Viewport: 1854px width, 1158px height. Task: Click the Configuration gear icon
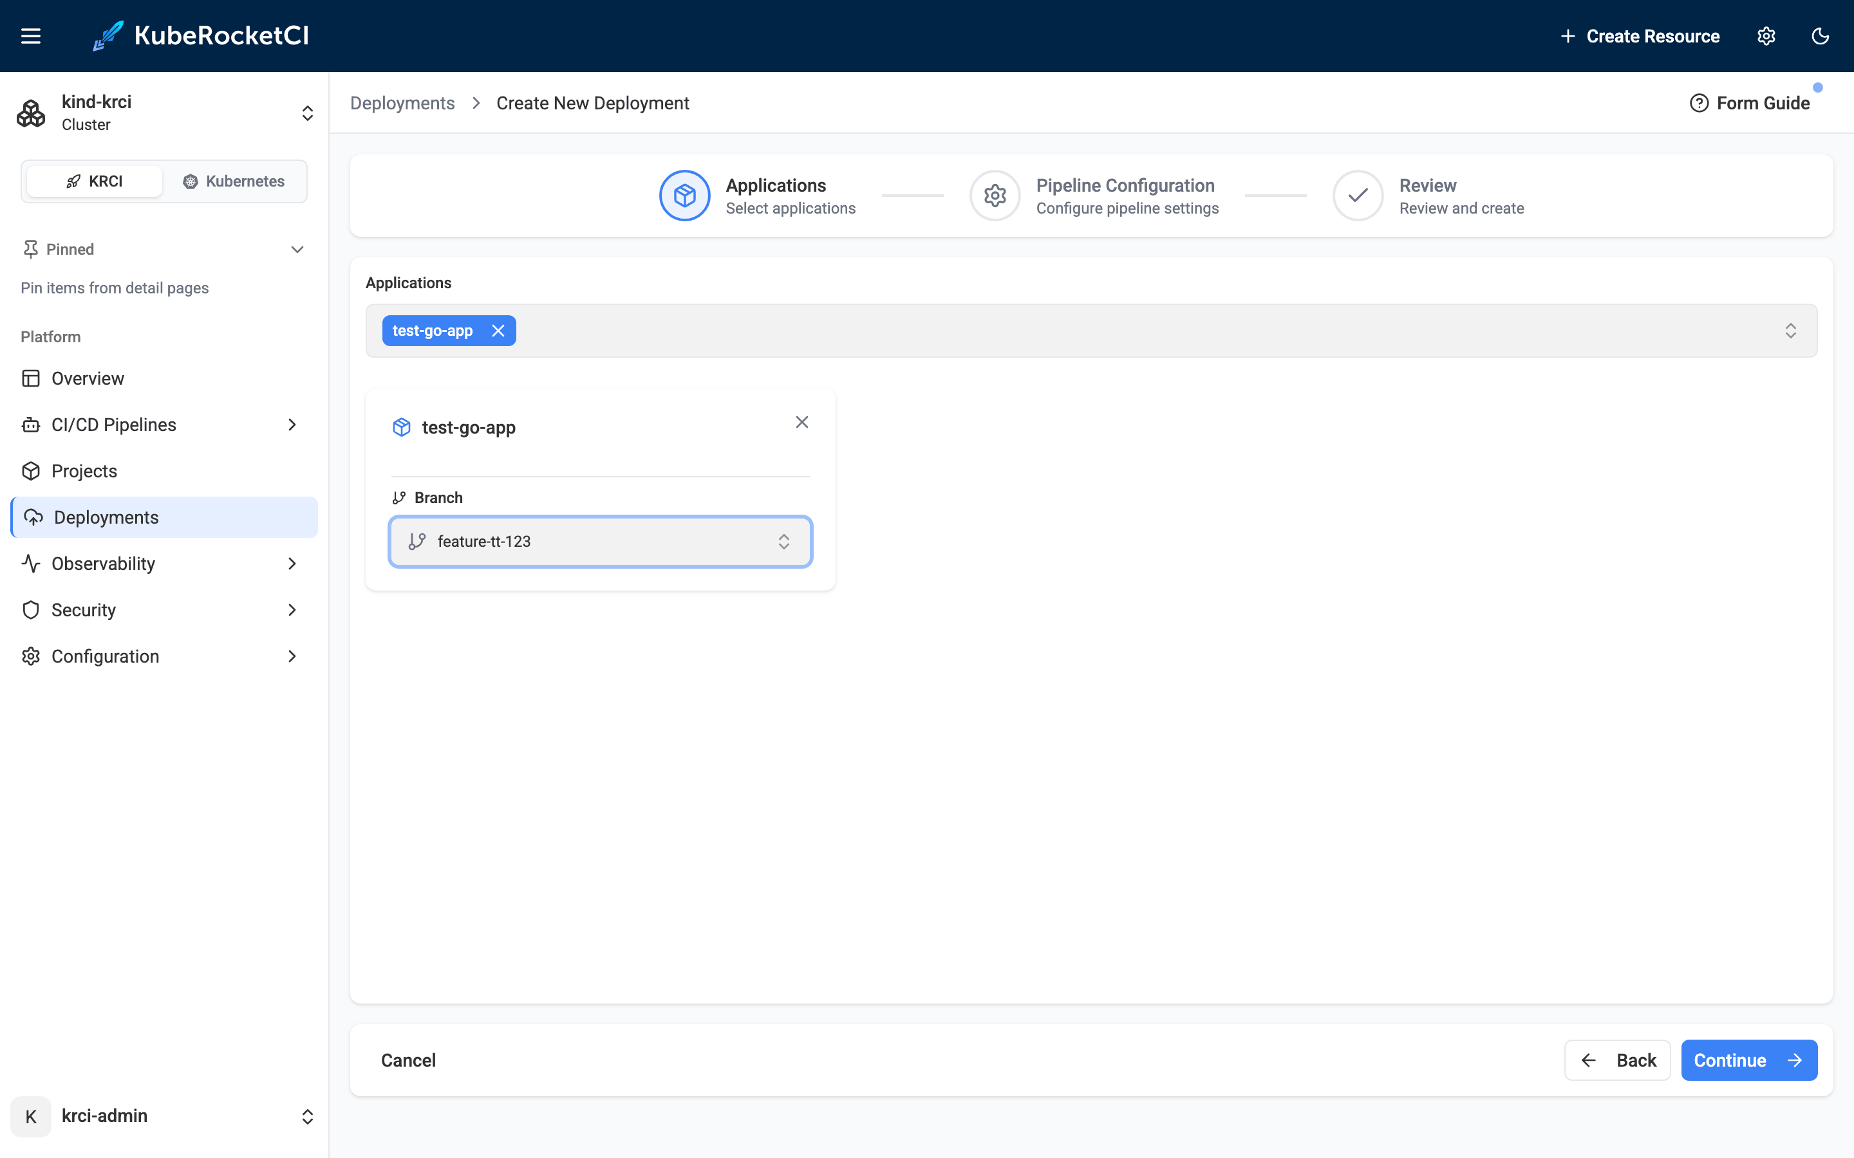pyautogui.click(x=31, y=656)
